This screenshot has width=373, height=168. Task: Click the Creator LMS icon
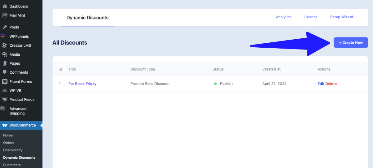pyautogui.click(x=5, y=45)
